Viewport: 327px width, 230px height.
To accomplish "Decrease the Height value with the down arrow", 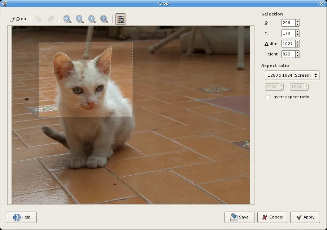I will (297, 56).
